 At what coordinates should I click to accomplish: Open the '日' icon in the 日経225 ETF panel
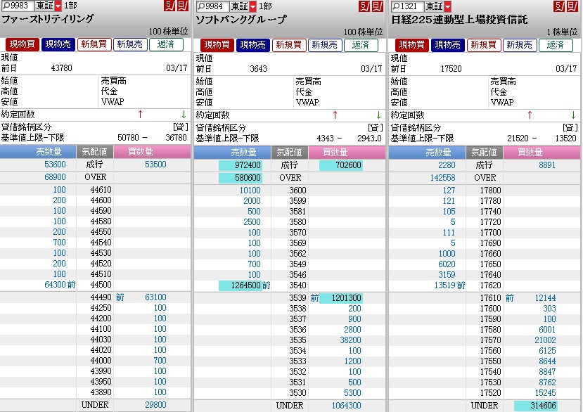click(570, 6)
